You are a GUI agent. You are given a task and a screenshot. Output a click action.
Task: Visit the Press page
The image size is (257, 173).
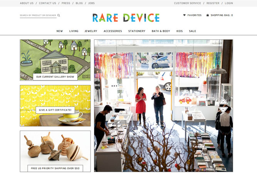tap(66, 3)
